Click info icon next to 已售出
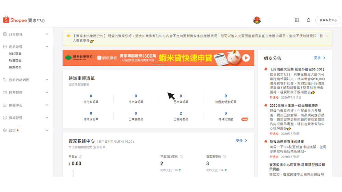 (81, 157)
